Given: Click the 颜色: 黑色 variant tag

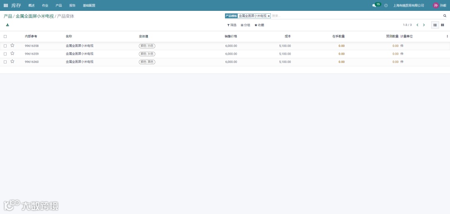Looking at the screenshot, I should coord(147,62).
